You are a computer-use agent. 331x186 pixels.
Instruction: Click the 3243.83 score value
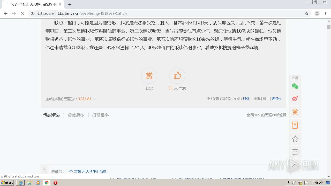click(85, 99)
